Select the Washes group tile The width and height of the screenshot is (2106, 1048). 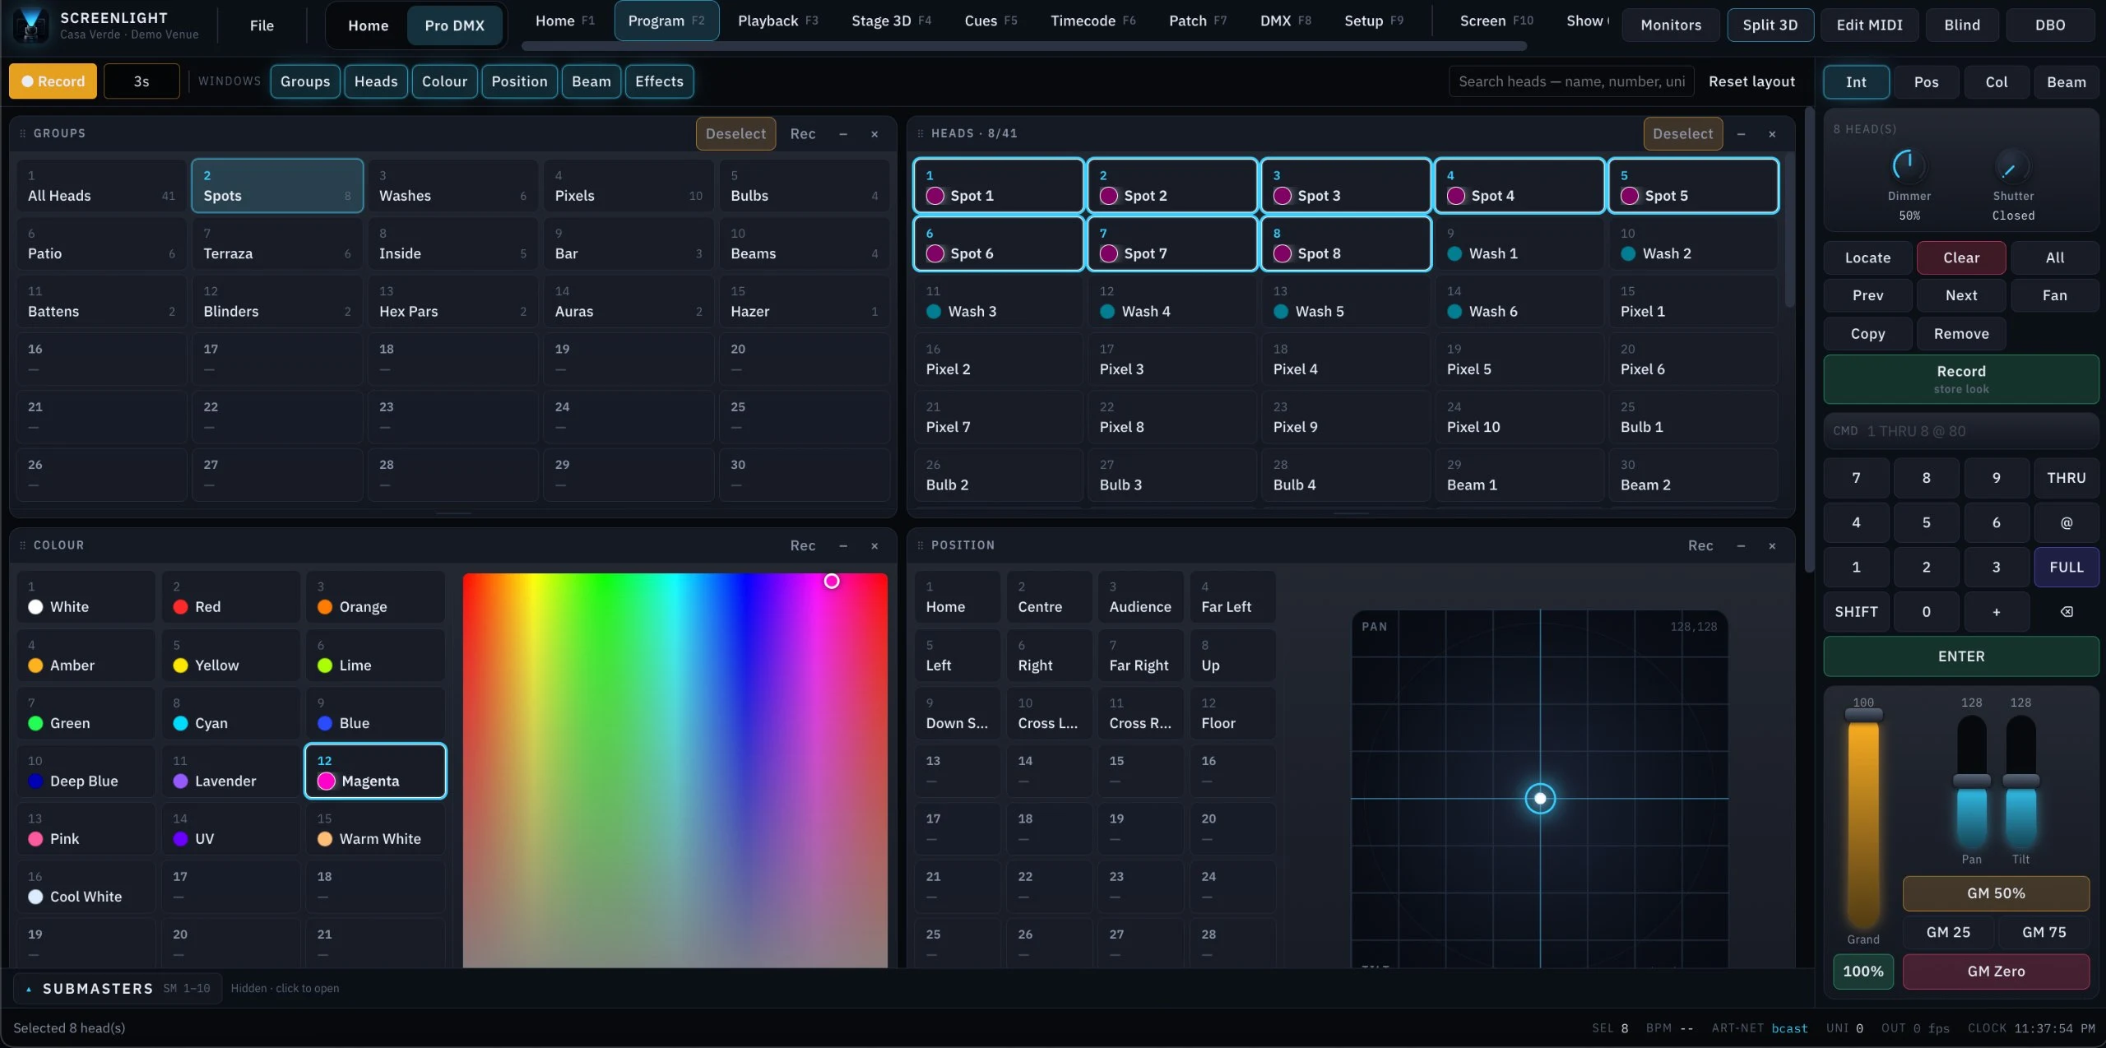click(x=452, y=186)
